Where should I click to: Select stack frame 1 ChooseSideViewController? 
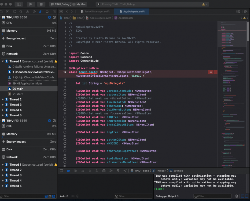29,72
